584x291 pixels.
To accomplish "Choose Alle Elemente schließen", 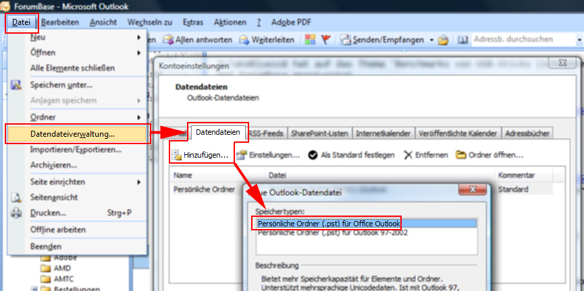I will [x=72, y=68].
